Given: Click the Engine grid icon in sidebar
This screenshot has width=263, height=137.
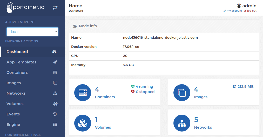Looking at the screenshot, I should coord(55,125).
